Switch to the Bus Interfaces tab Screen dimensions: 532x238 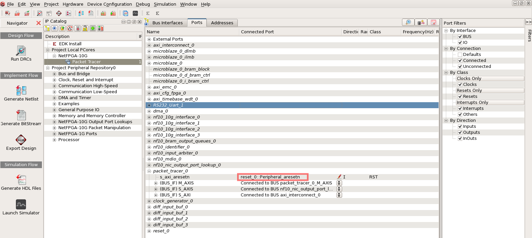click(x=167, y=23)
